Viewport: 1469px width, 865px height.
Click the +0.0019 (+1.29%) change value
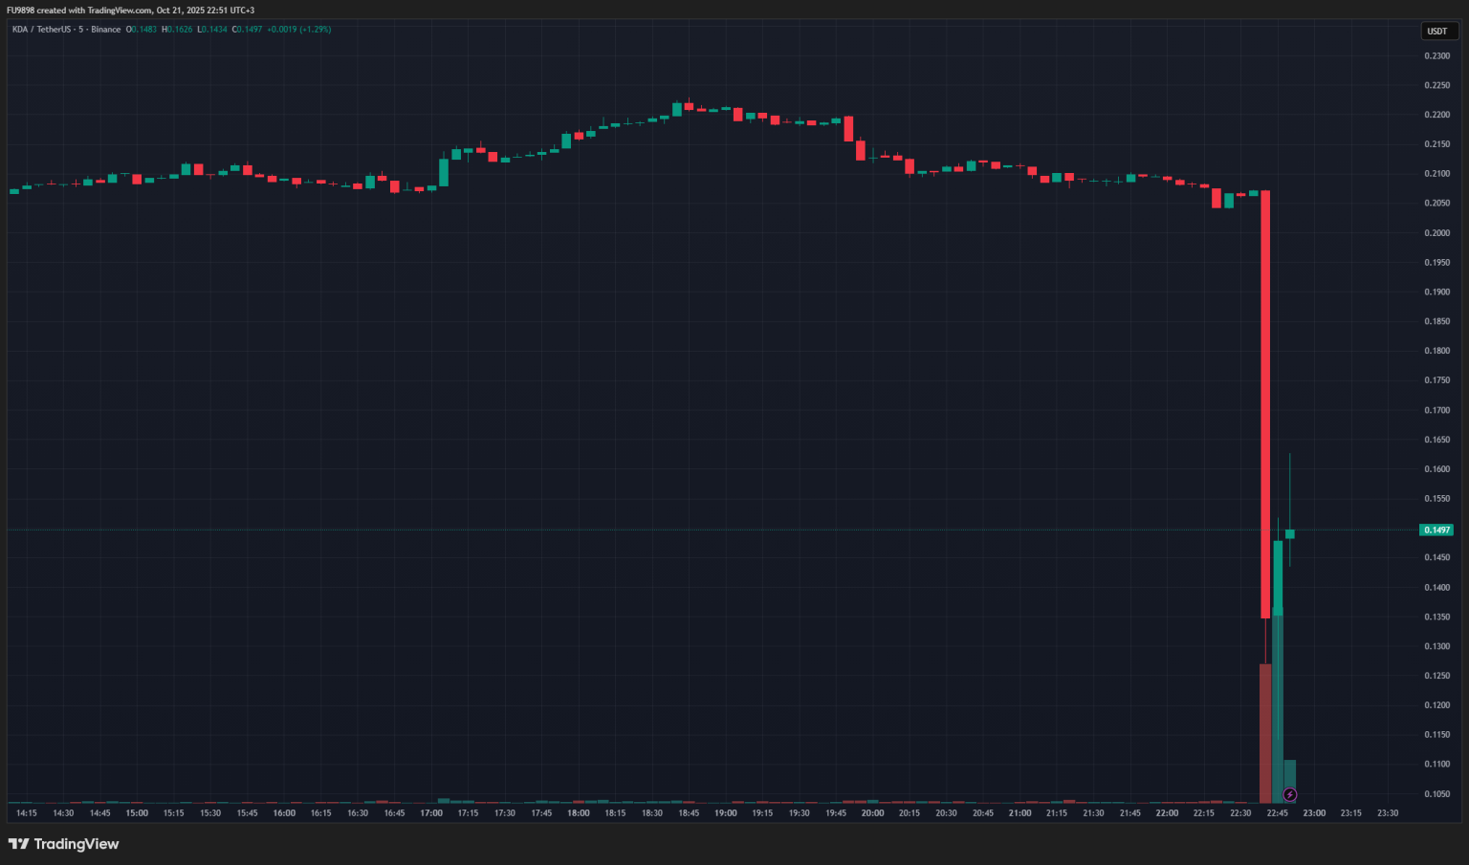(x=298, y=30)
